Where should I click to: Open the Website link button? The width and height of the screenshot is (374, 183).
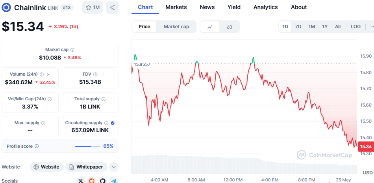point(47,167)
